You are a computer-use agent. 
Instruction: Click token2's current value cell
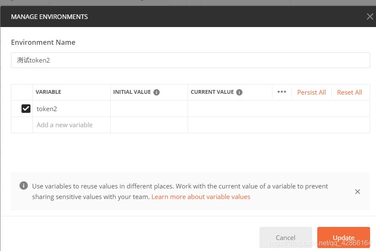[279, 109]
